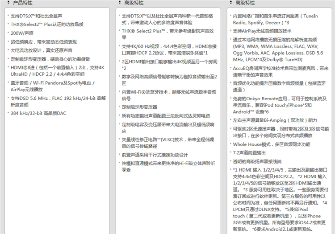This screenshot has width=335, height=234.
Task: Click the middle column 定制级环形变压器 item
Action: click(139, 107)
